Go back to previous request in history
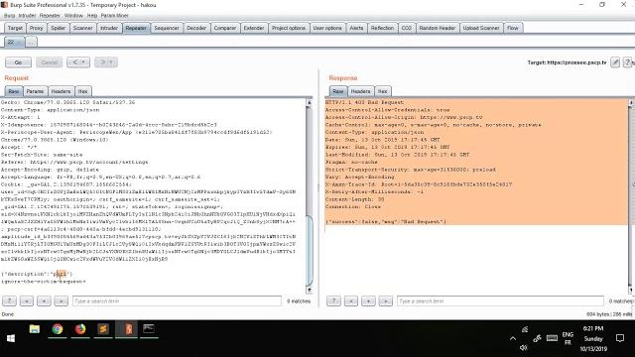Image resolution: width=635 pixels, height=357 pixels. 78,62
